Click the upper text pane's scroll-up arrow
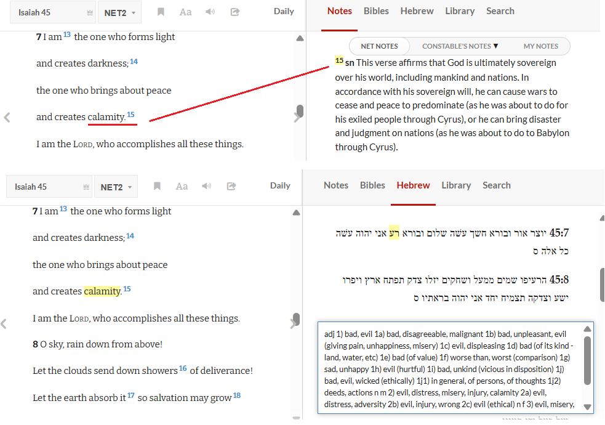605x425 pixels. pyautogui.click(x=300, y=38)
